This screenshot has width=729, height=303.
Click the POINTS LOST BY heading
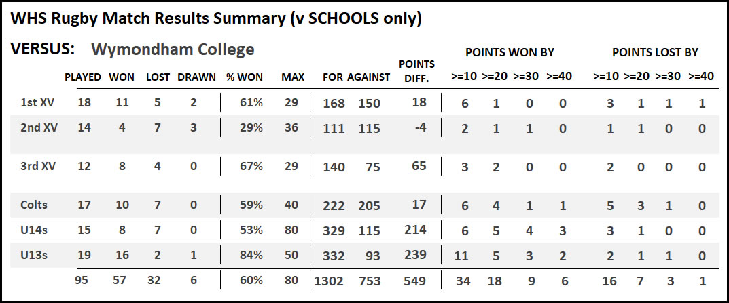(655, 52)
